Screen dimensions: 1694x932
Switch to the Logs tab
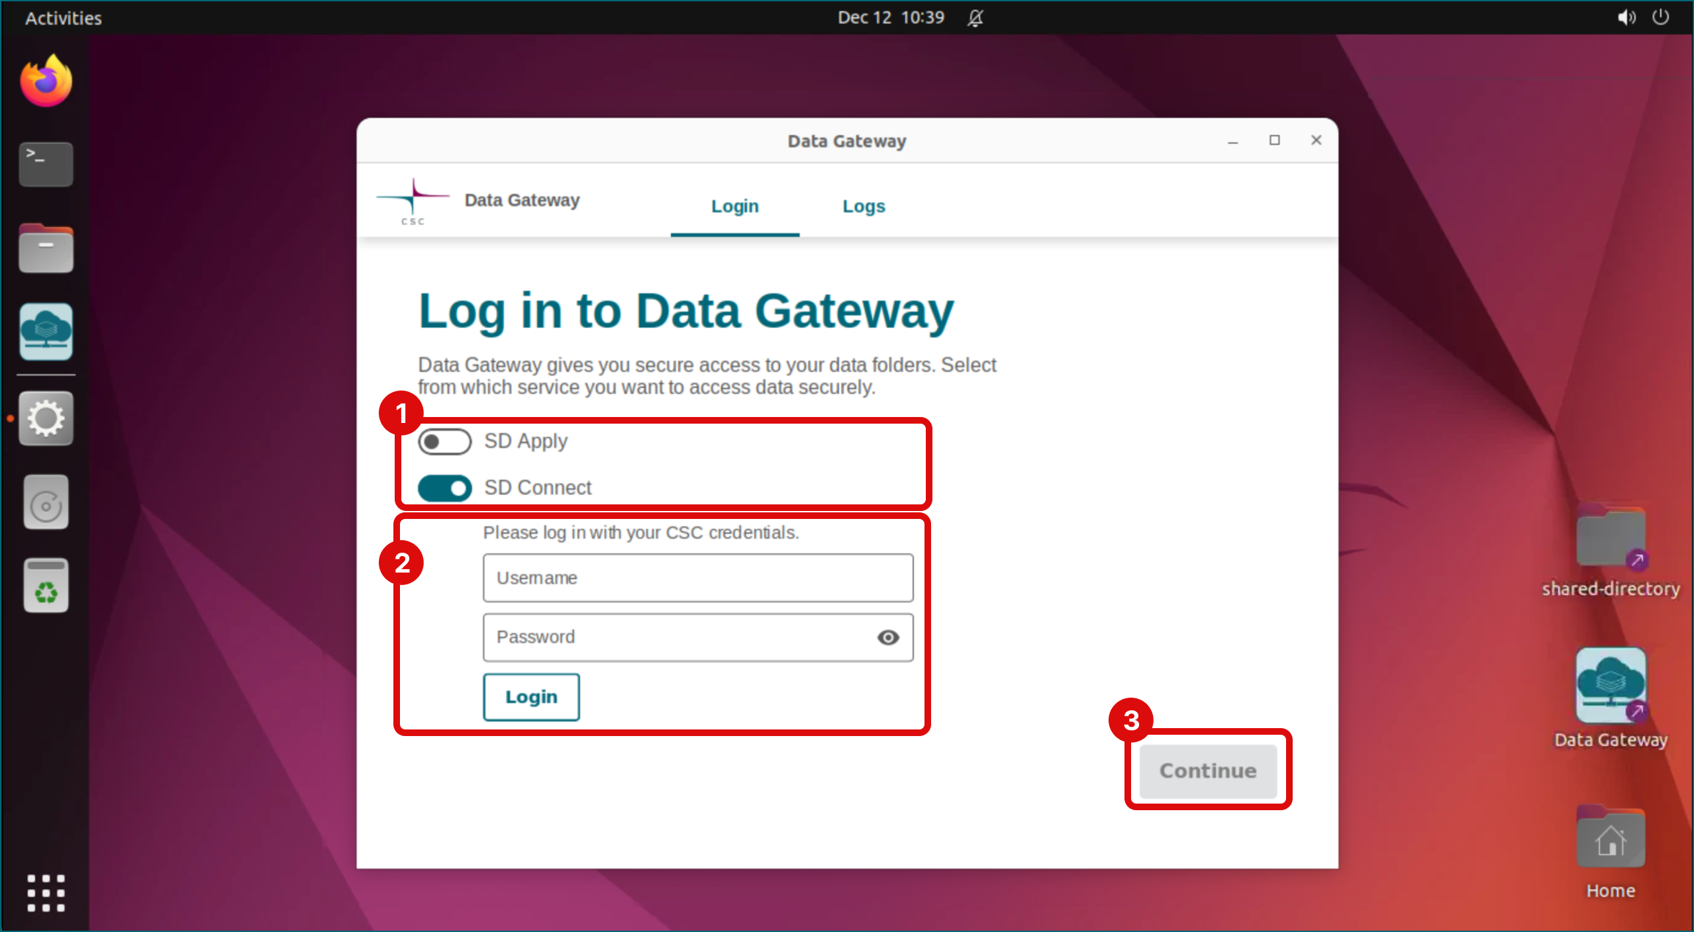(x=864, y=207)
